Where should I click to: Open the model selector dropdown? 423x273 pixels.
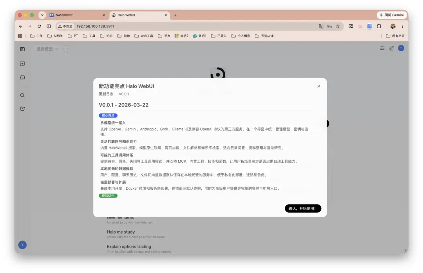pos(47,49)
